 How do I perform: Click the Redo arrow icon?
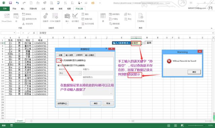pyautogui.click(x=24, y=3)
